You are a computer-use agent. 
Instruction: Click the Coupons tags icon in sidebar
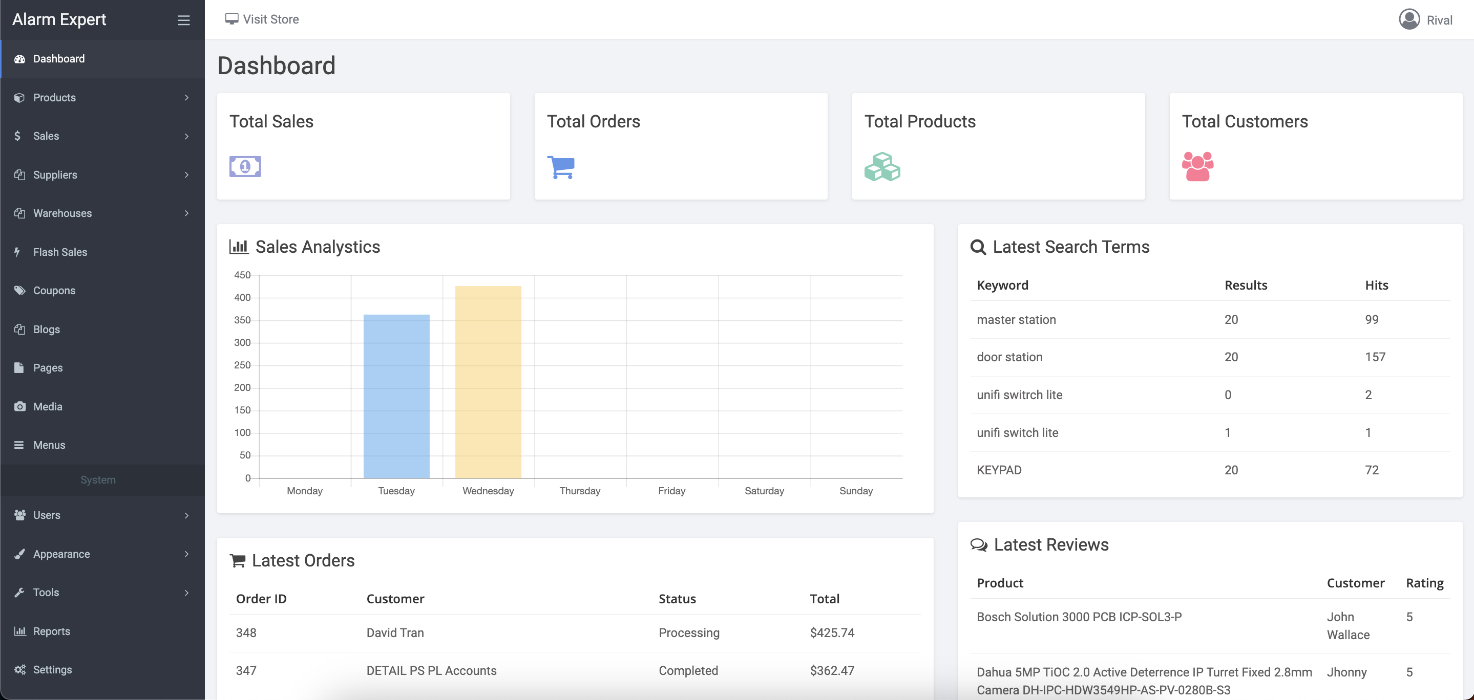[20, 291]
